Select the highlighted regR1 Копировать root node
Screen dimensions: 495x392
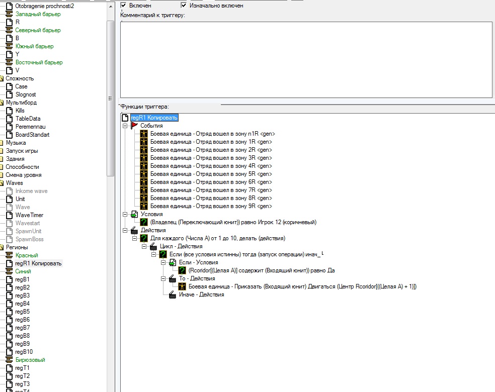point(154,118)
